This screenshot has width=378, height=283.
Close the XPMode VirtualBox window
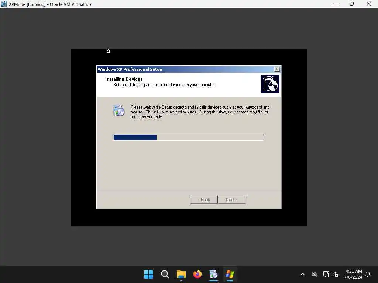tap(369, 4)
